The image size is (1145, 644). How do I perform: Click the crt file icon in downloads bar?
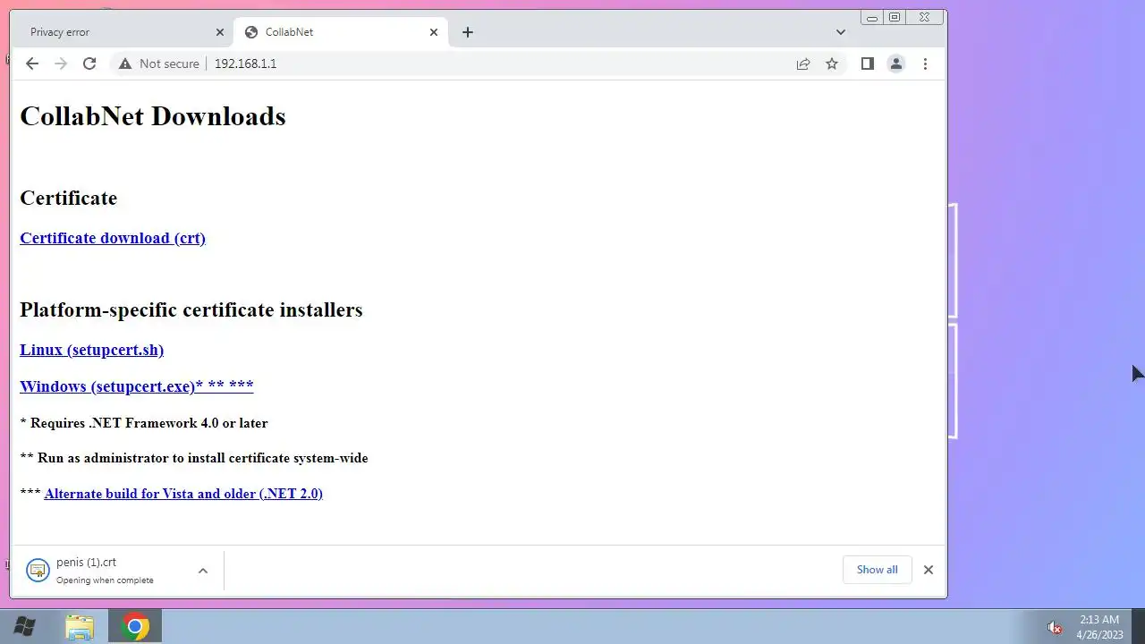38,570
